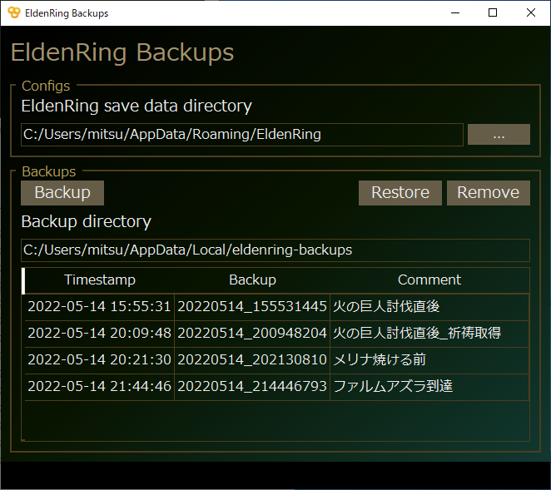This screenshot has height=490, width=551.
Task: Open the save directory browse button "..."
Action: pos(499,134)
